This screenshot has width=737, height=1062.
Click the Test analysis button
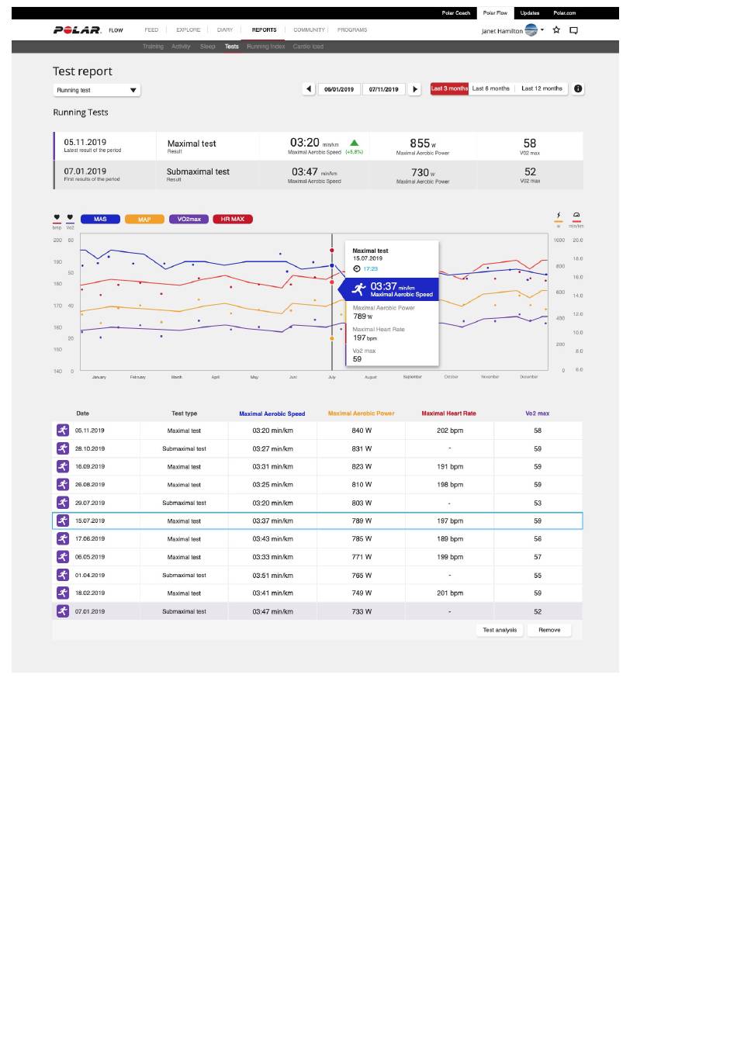pos(500,630)
